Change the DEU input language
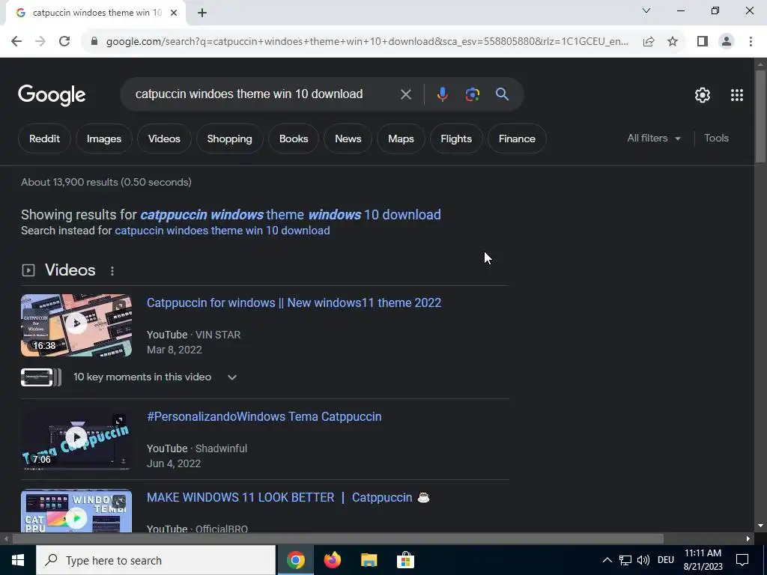The image size is (767, 575). pyautogui.click(x=666, y=560)
